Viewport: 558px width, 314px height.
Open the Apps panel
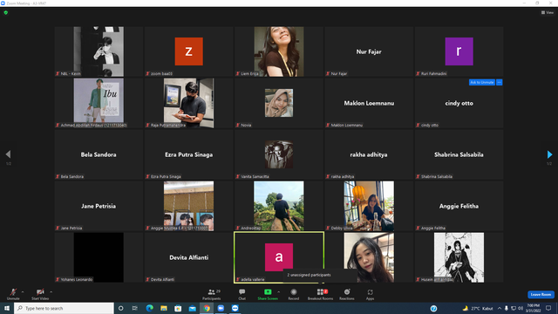370,294
